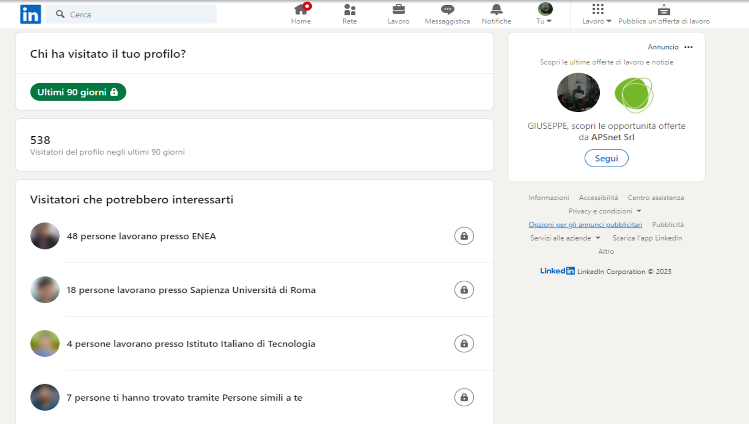Open Centro assistenza link
The height and width of the screenshot is (424, 749).
(655, 198)
